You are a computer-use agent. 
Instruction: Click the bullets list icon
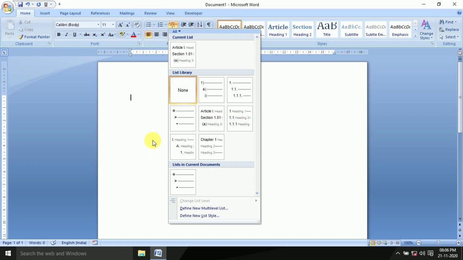[148, 25]
